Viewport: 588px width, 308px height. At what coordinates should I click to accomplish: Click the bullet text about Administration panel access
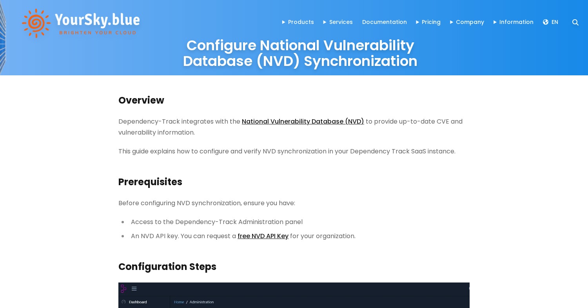(x=217, y=222)
